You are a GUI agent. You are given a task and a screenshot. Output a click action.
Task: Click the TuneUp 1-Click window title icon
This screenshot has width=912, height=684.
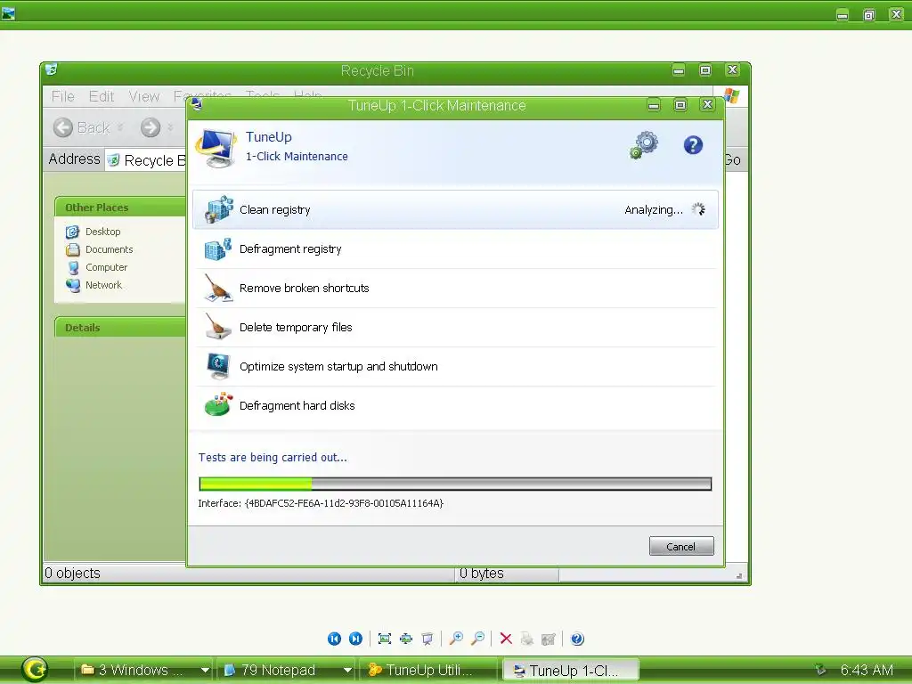(x=197, y=105)
